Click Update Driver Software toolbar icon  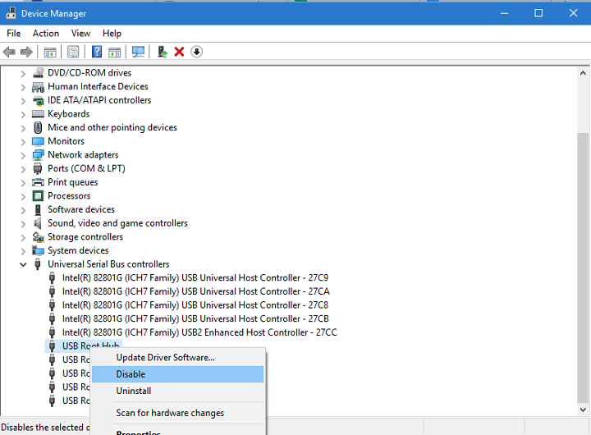tap(163, 52)
